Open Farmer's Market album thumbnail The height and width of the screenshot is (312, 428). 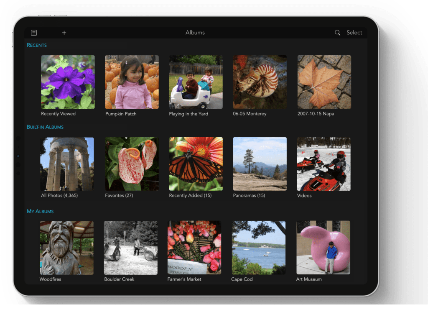194,248
